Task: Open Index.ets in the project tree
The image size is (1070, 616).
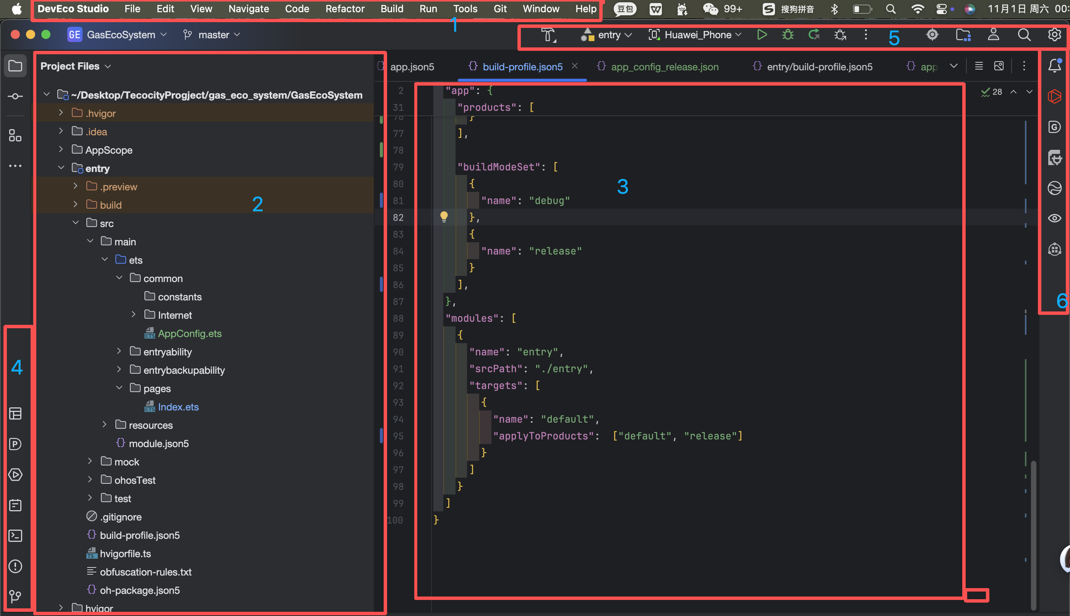Action: 178,407
